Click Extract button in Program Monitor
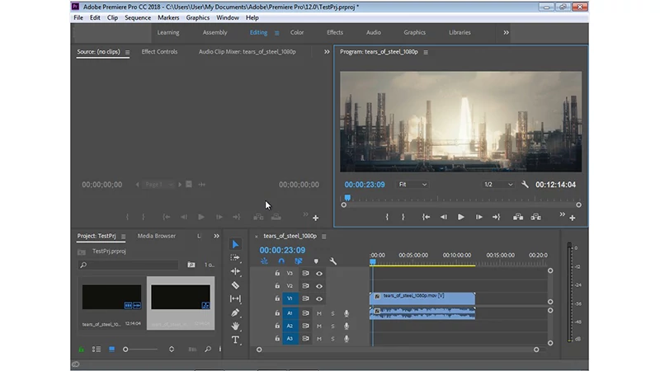The width and height of the screenshot is (660, 371). pyautogui.click(x=535, y=217)
